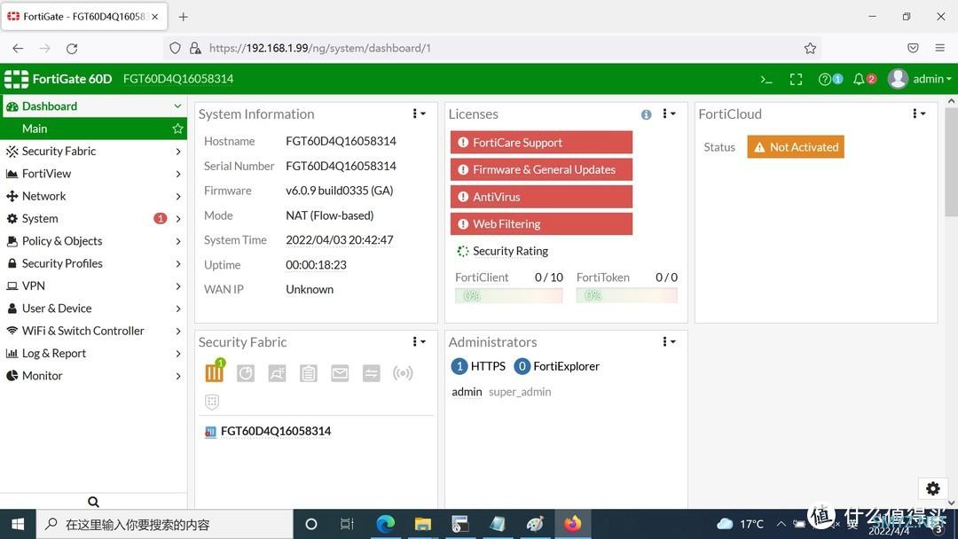Image resolution: width=958 pixels, height=539 pixels.
Task: Click the admin administrator link
Action: click(x=467, y=392)
